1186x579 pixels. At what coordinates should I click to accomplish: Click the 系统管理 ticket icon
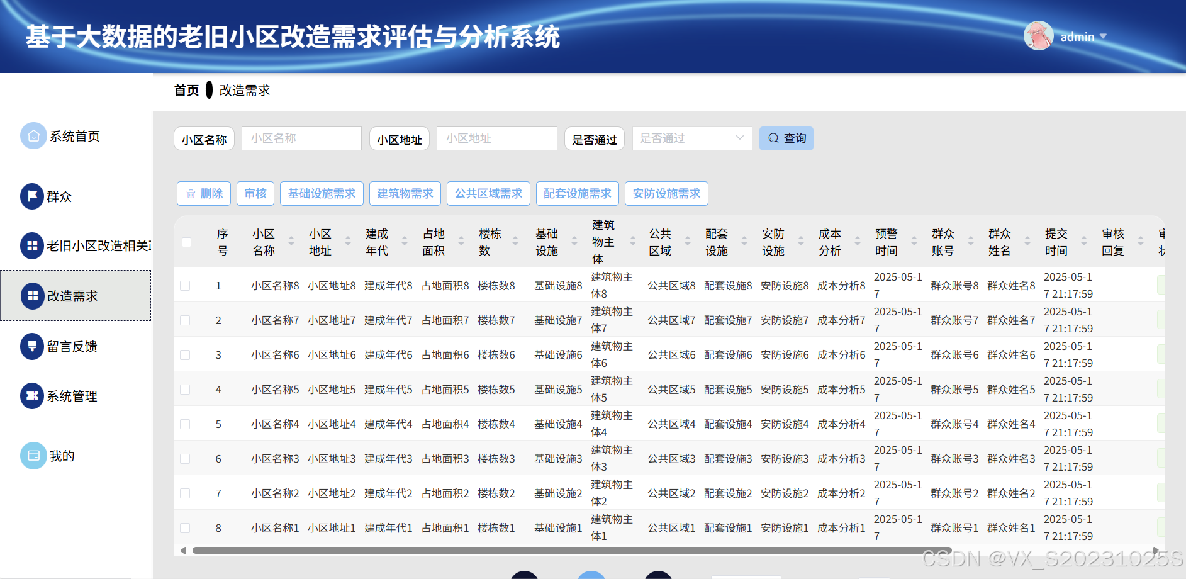pos(32,396)
